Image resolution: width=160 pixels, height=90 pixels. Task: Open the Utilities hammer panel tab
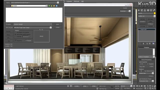pyautogui.click(x=154, y=10)
